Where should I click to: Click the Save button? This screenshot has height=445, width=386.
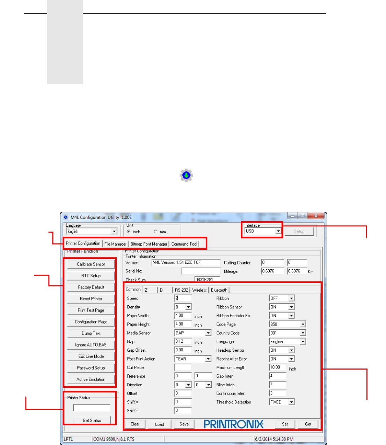click(184, 424)
